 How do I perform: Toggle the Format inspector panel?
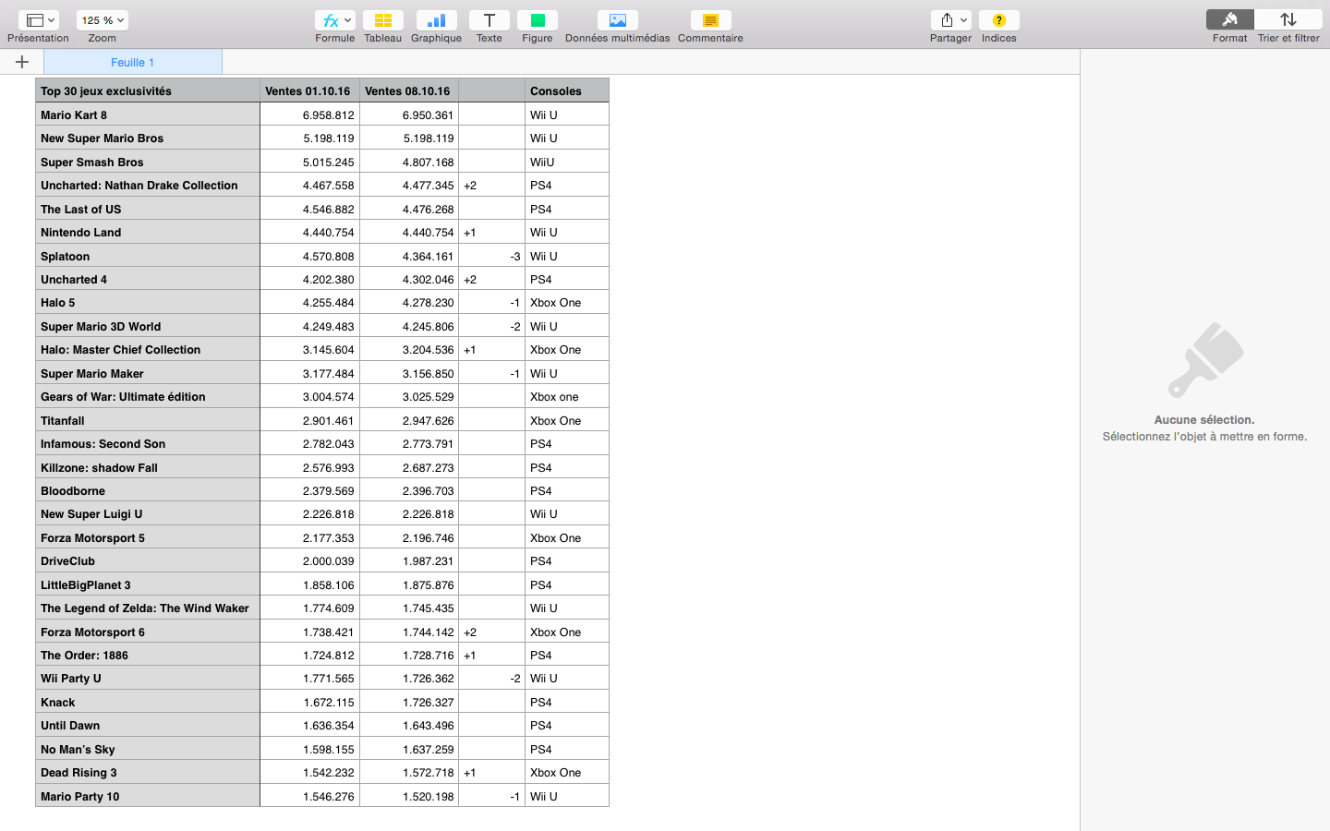(x=1229, y=20)
